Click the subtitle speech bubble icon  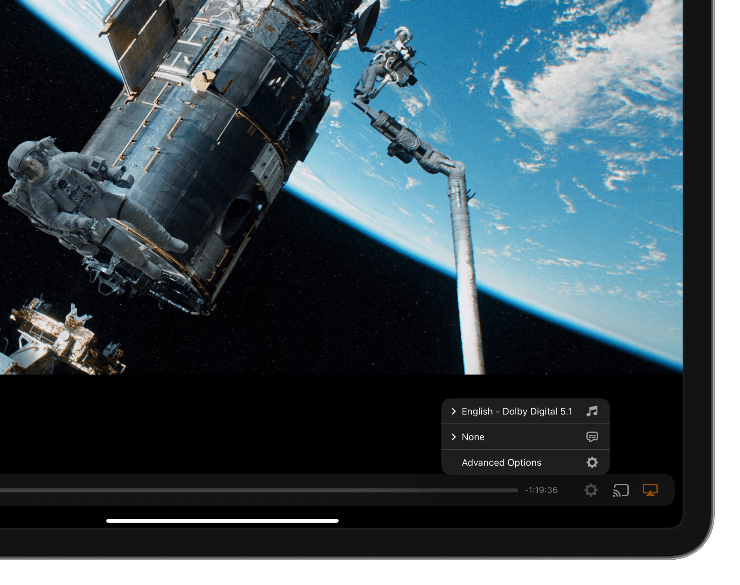(592, 437)
